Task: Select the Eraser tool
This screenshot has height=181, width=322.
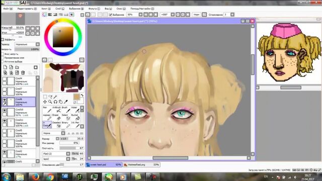Action: pyautogui.click(x=56, y=118)
